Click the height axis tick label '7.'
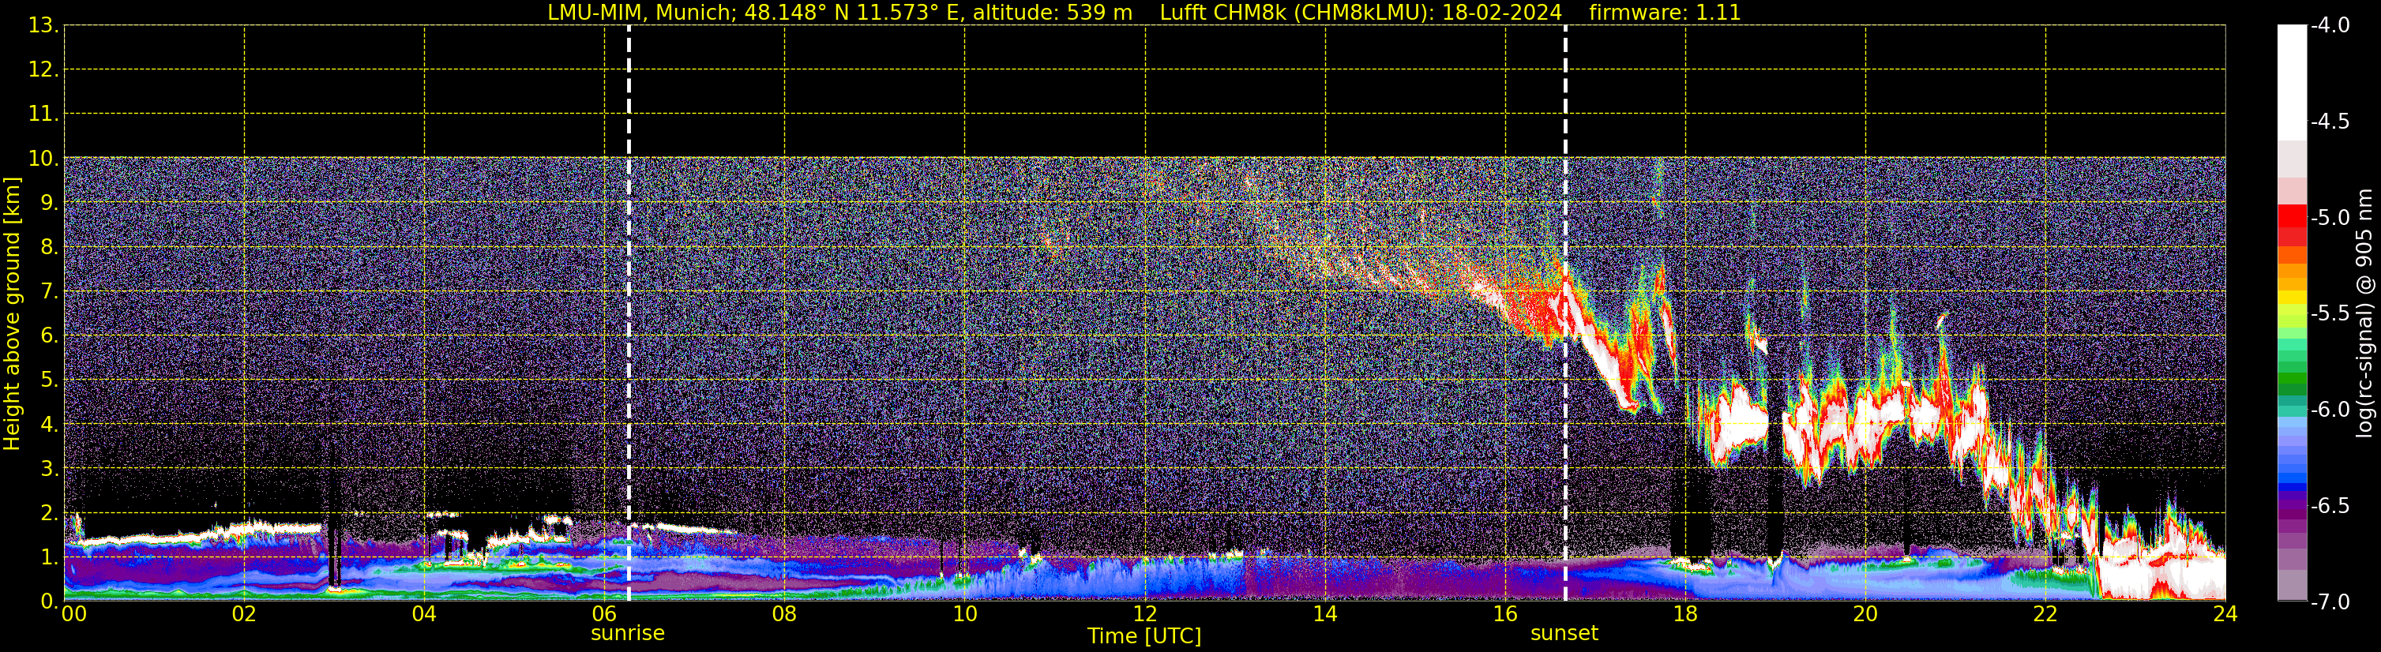 (50, 292)
